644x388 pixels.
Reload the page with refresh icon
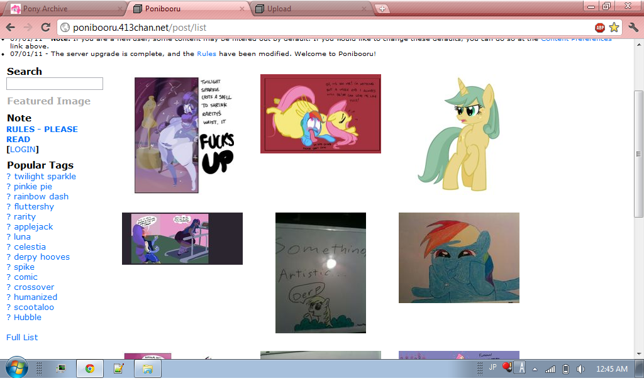click(45, 28)
